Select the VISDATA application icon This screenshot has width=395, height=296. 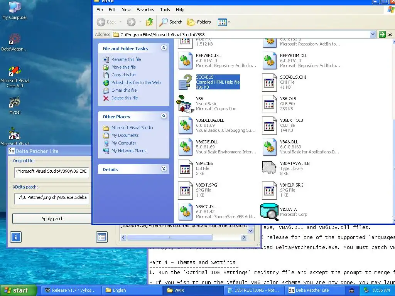[269, 212]
